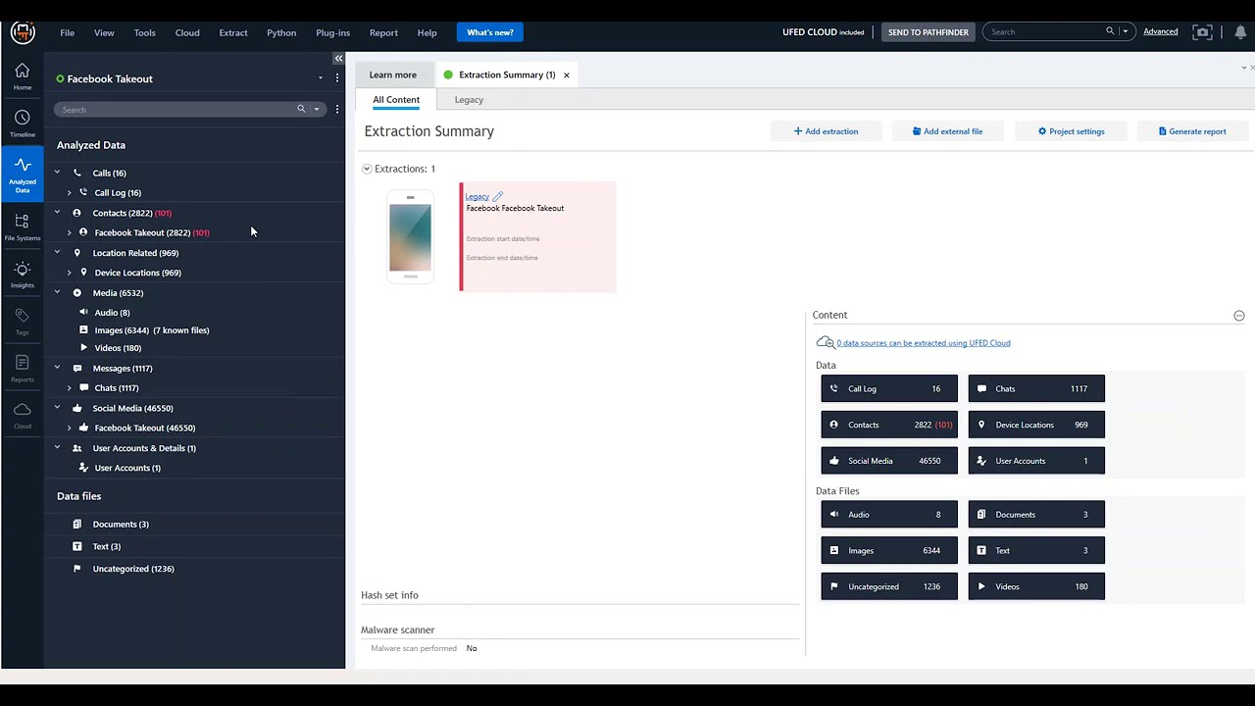Open the Insights sidebar icon

point(22,275)
